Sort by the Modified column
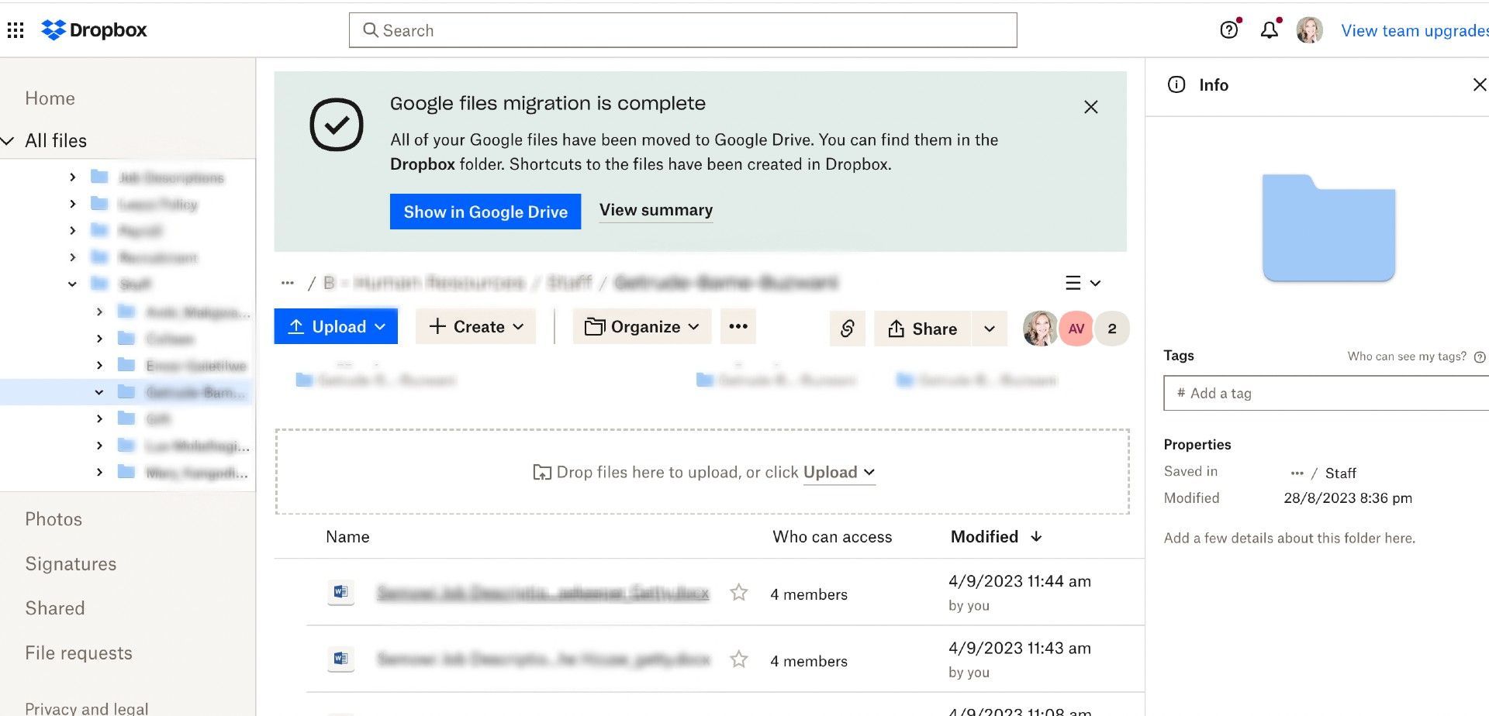Viewport: 1489px width, 716px height. (x=996, y=537)
